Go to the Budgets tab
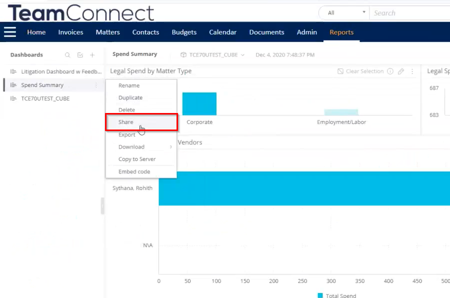This screenshot has width=450, height=298. tap(184, 32)
